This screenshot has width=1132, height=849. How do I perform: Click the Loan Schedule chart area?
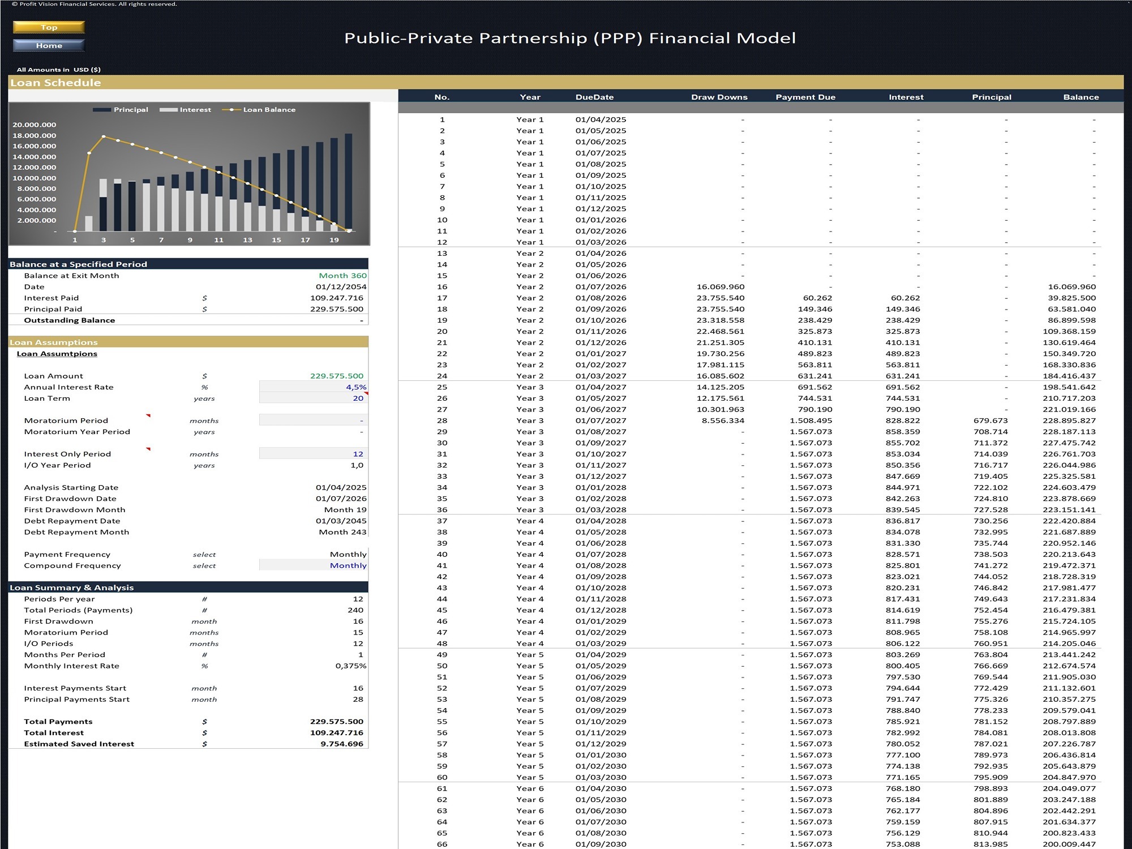click(x=189, y=174)
